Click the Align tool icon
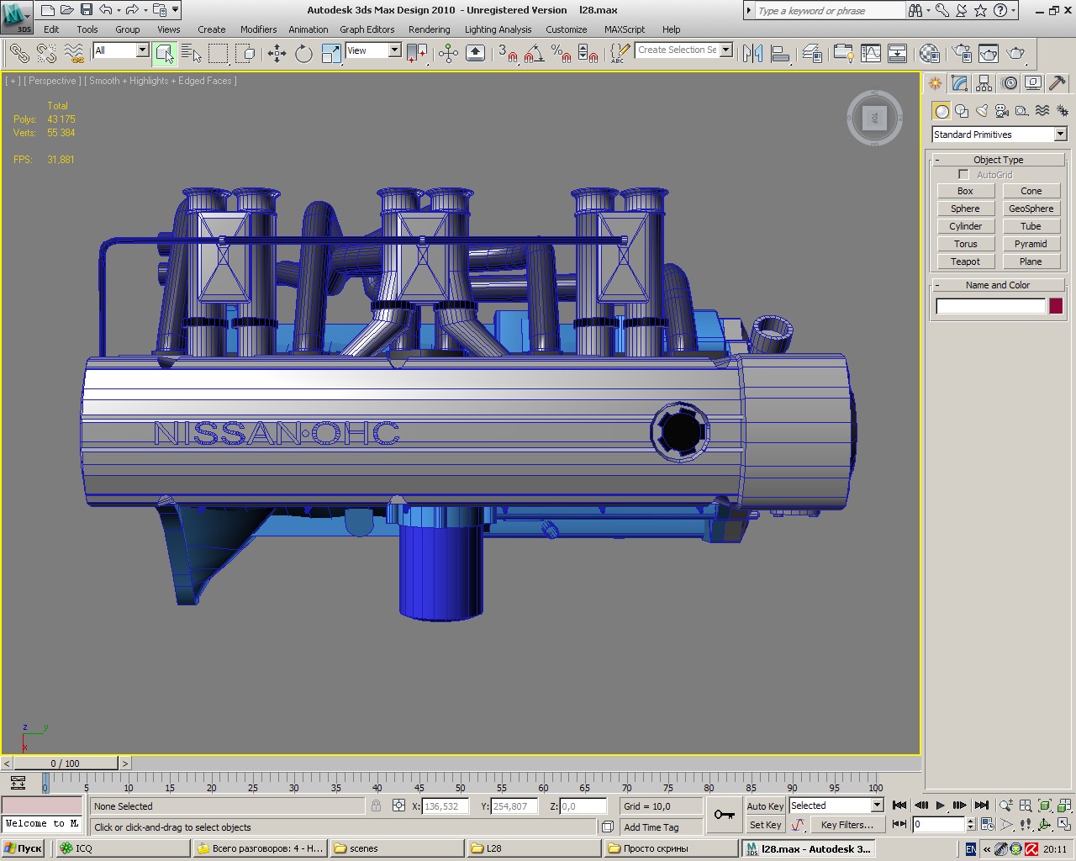Viewport: 1076px width, 861px height. point(780,54)
